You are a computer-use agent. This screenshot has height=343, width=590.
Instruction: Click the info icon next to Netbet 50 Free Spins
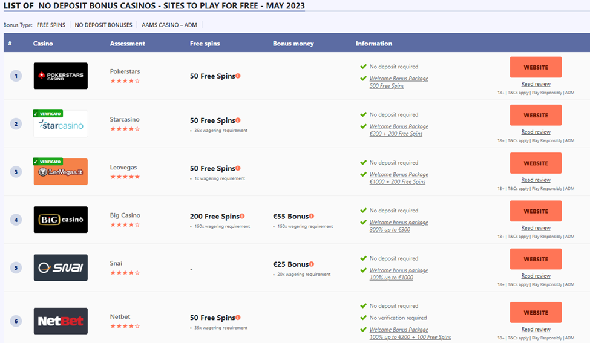pyautogui.click(x=238, y=318)
